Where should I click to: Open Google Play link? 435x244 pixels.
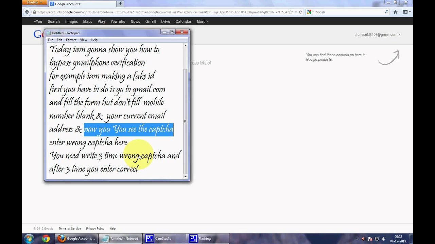coord(101,21)
